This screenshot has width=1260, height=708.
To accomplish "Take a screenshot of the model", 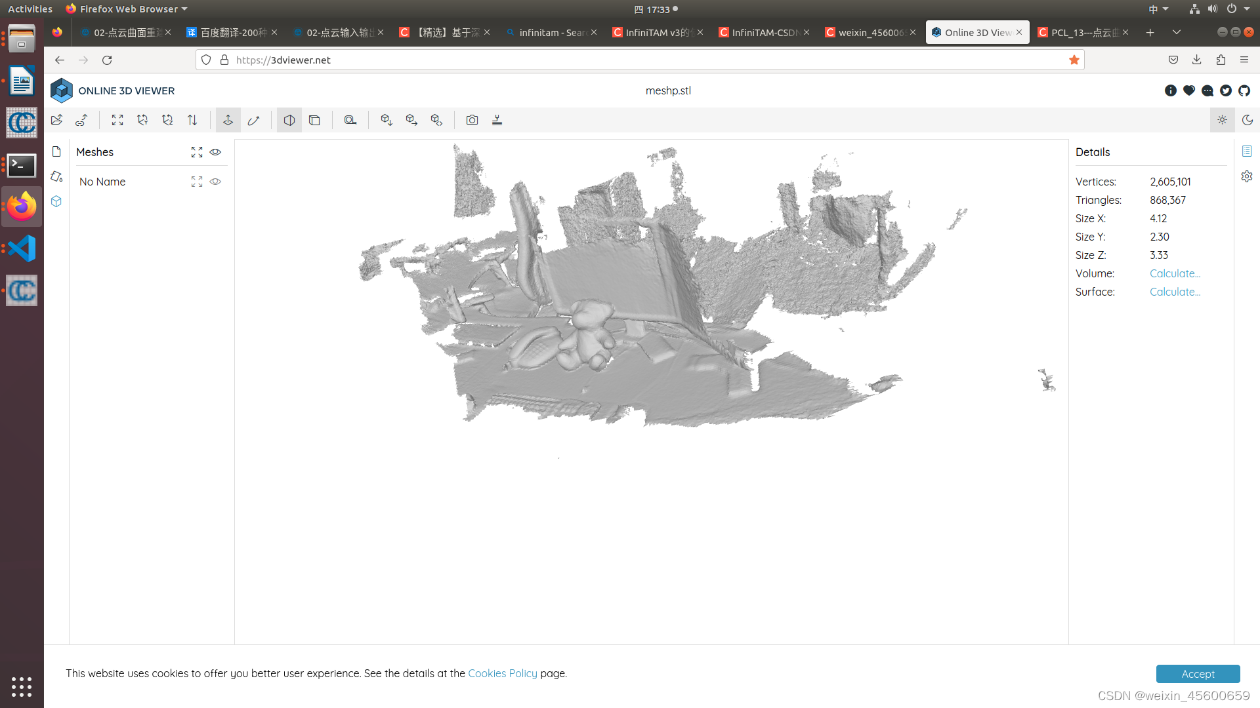I will [x=472, y=120].
